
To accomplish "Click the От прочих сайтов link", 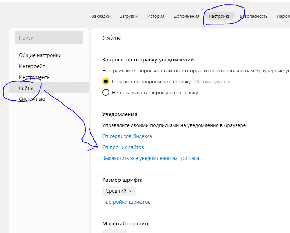I will 123,147.
